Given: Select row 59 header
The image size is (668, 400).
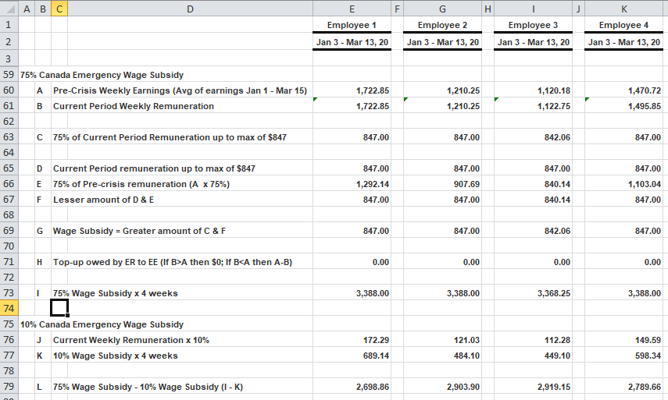Looking at the screenshot, I should (9, 74).
